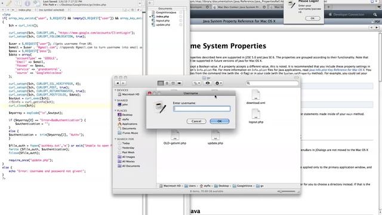Screen dimensions: 382x215
Task: Open update.php in Documents drawer
Action: tap(161, 25)
